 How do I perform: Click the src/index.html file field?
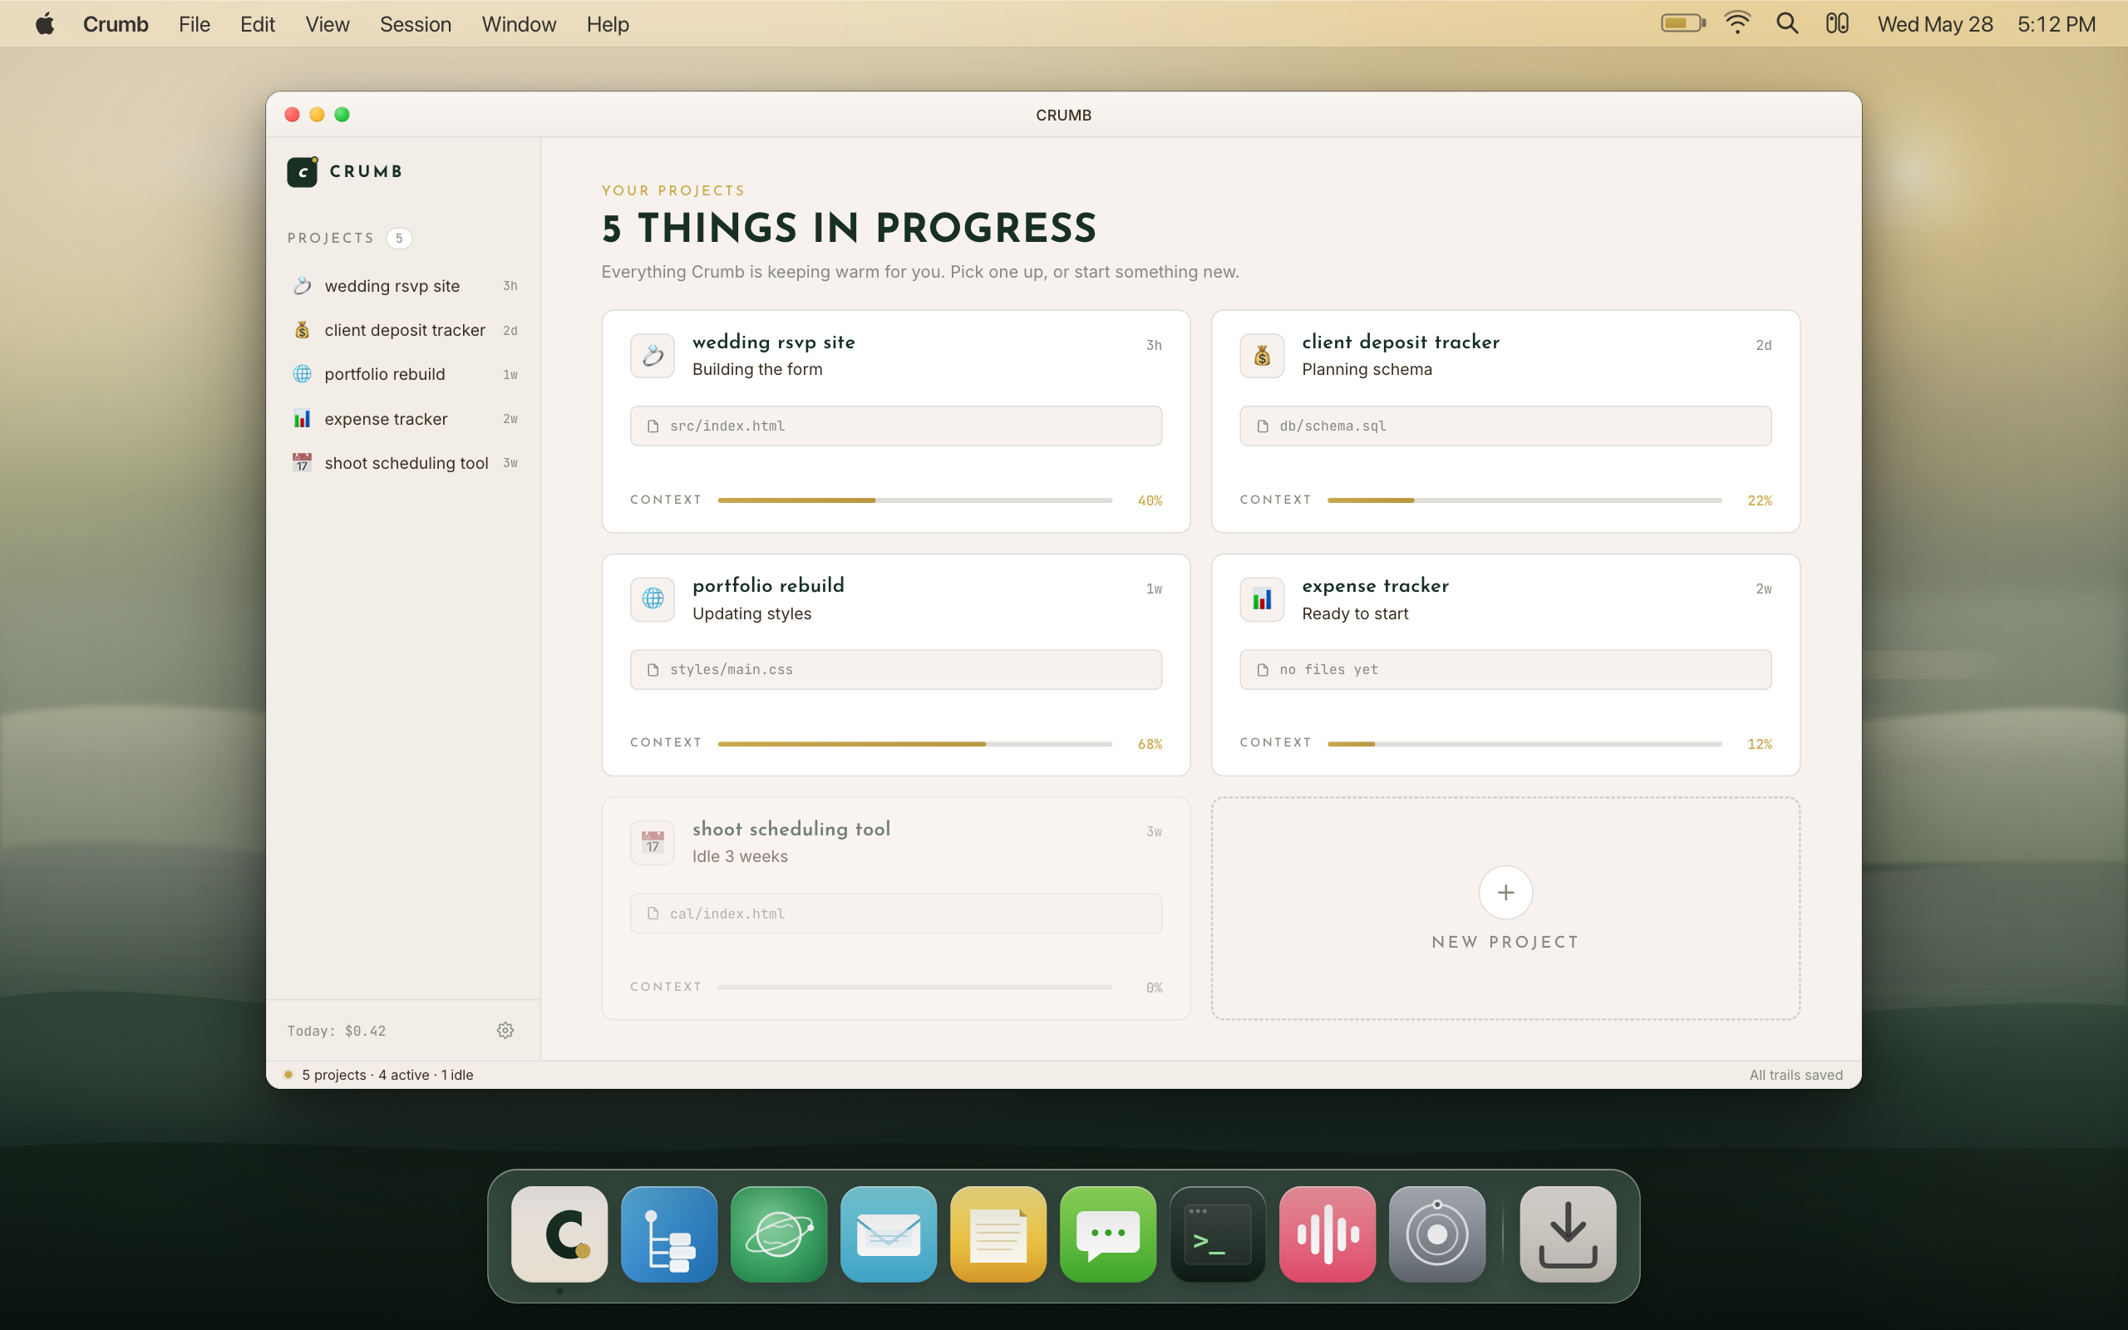point(896,426)
